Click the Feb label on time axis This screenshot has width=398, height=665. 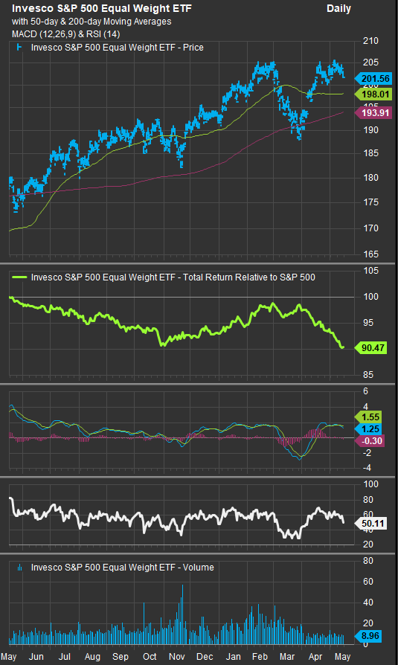(260, 657)
